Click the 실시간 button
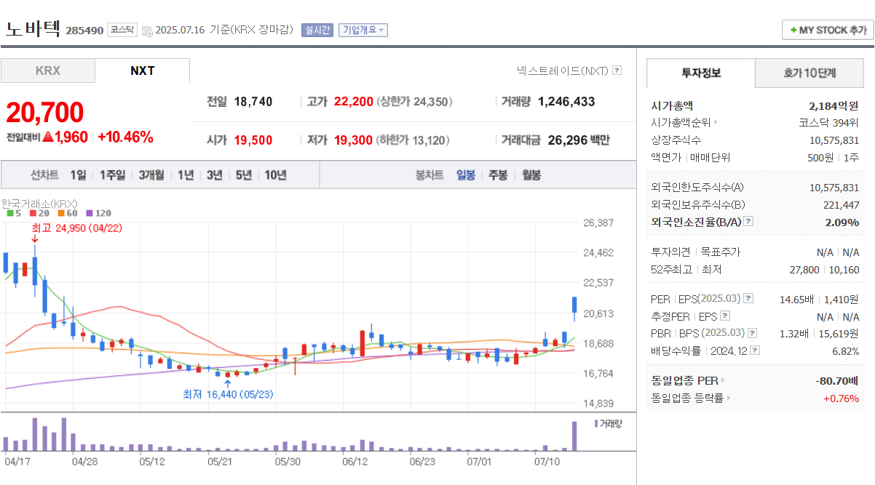Viewport: 875px width, 485px height. 317,30
